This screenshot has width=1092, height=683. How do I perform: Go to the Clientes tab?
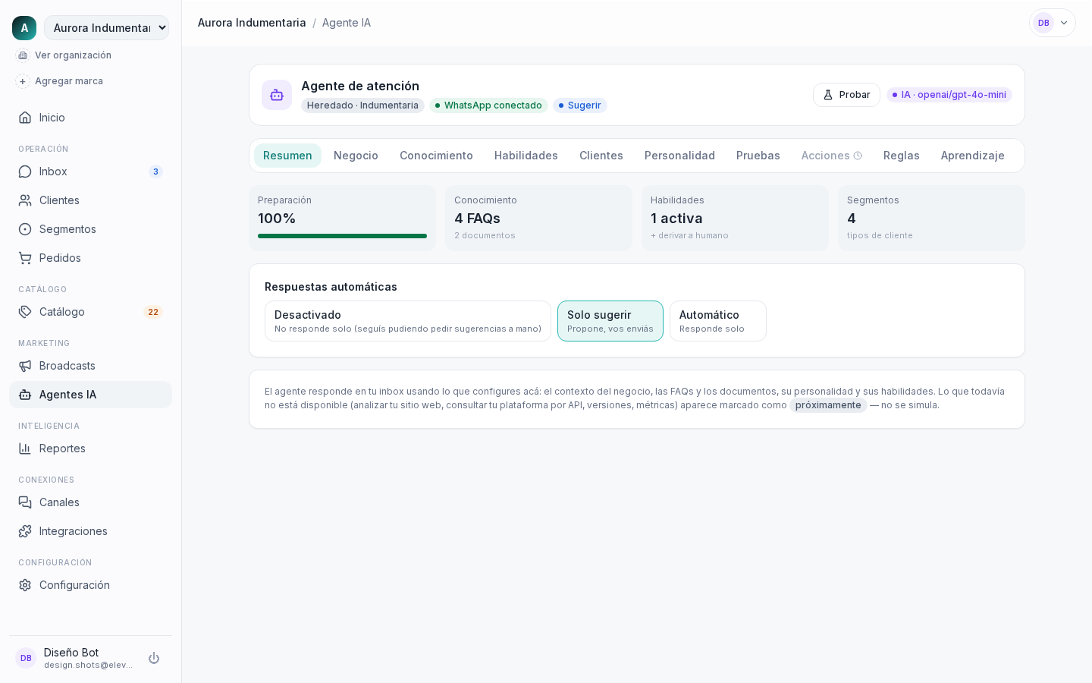pos(601,156)
